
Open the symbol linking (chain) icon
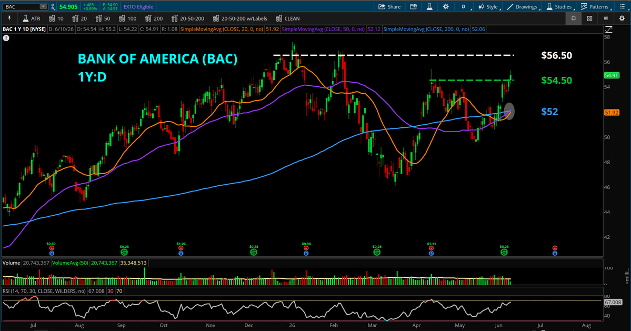[53, 7]
